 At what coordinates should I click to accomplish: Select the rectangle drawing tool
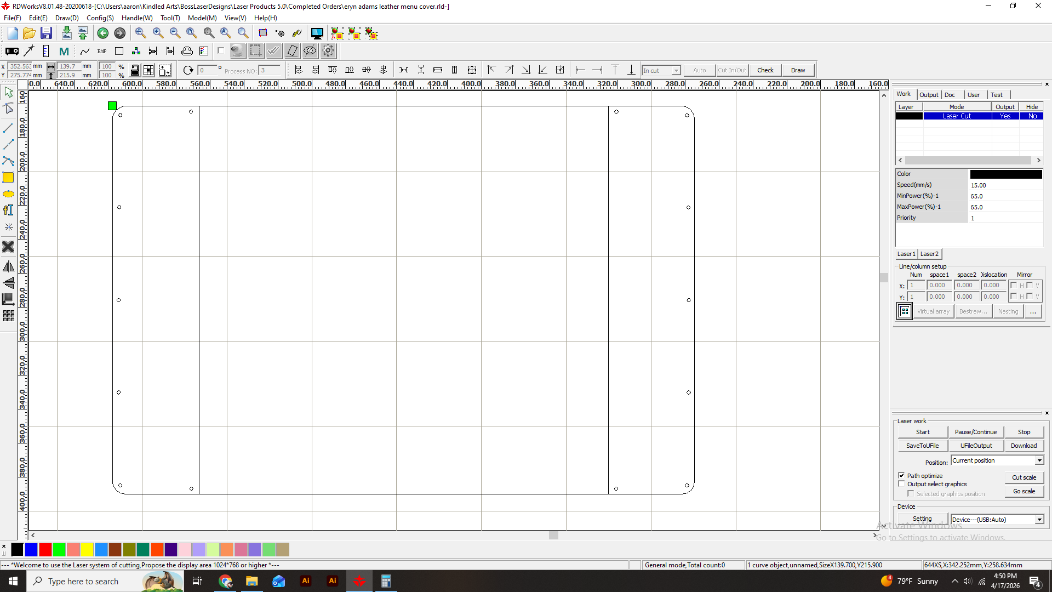[8, 178]
